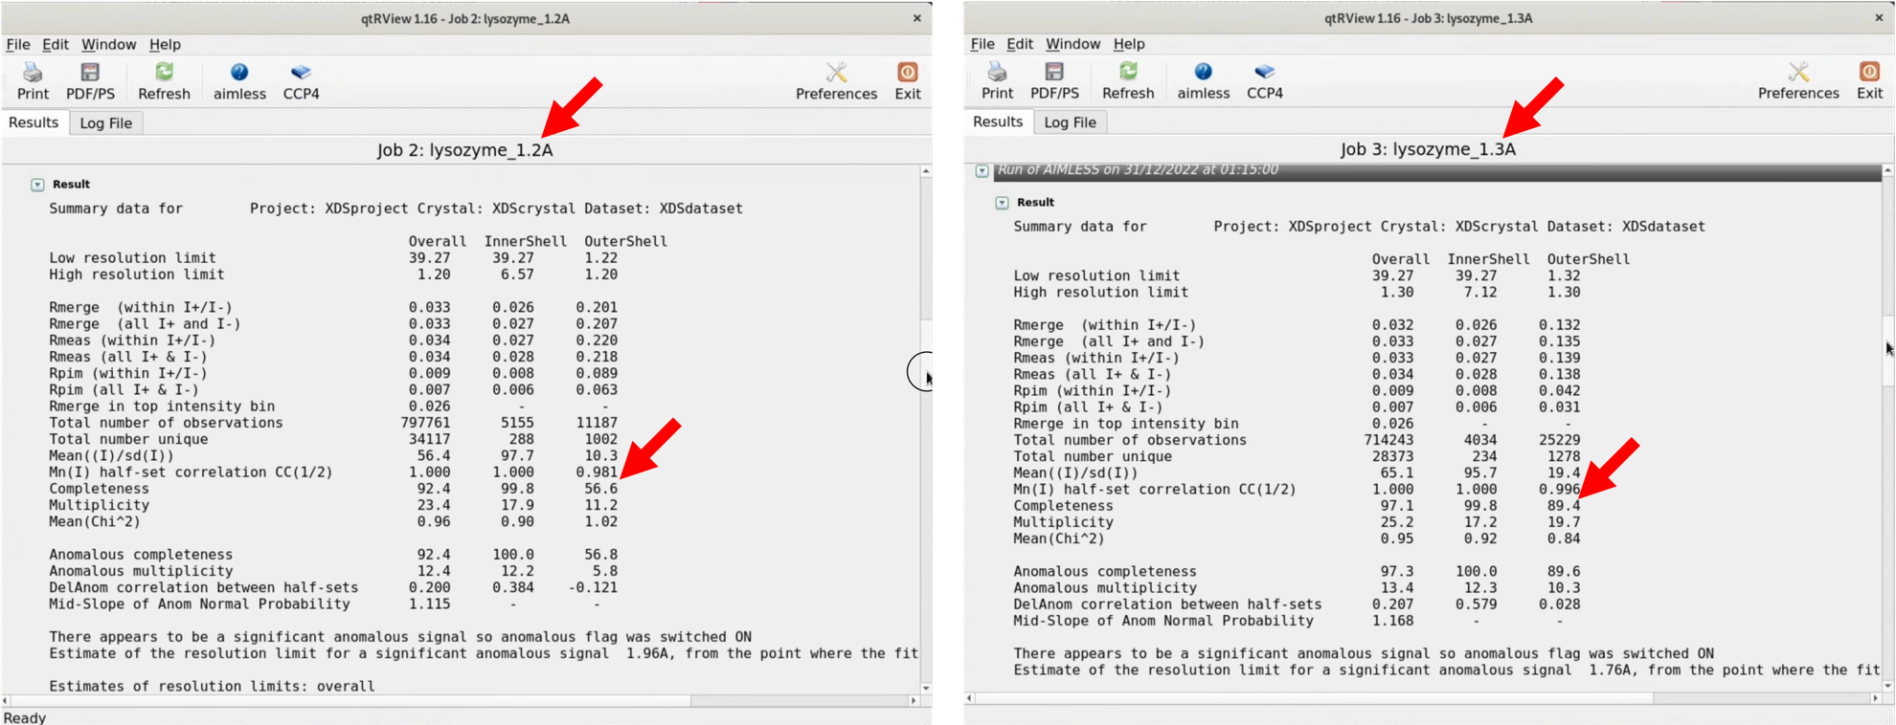Close the Job 2 lysozyme_1.2A window
This screenshot has height=725, width=1896.
tap(917, 18)
